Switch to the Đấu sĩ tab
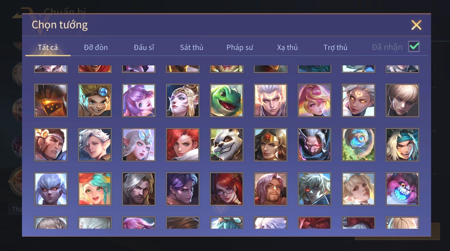This screenshot has width=450, height=251. coord(144,47)
